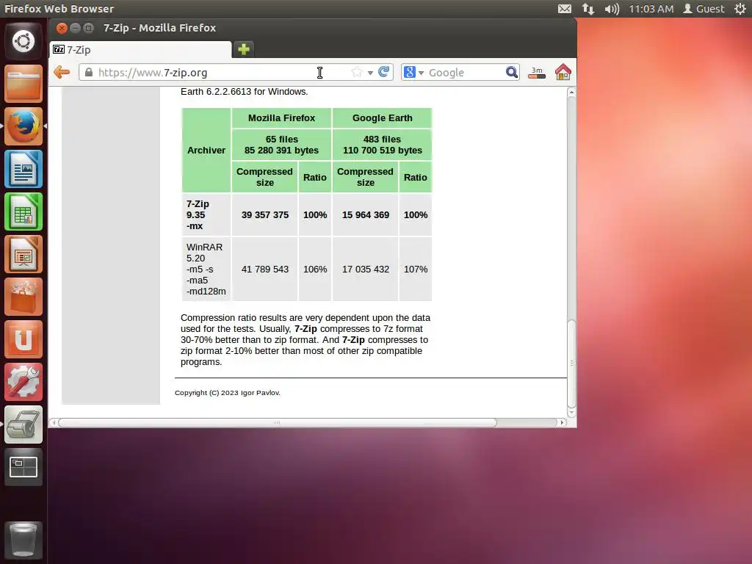Open the Guest user menu

tap(704, 9)
